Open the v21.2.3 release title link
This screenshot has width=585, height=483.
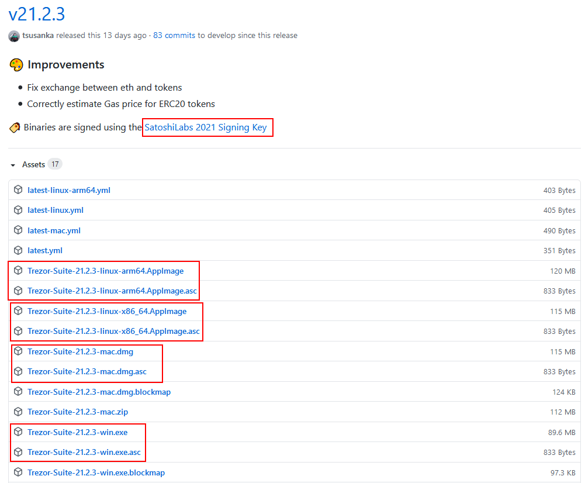pyautogui.click(x=37, y=15)
